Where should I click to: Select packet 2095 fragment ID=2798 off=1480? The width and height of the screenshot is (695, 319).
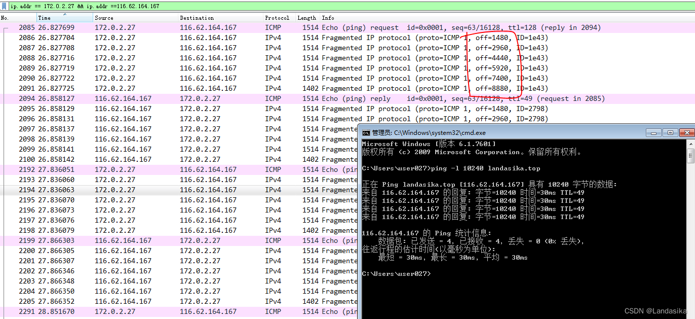click(x=347, y=109)
